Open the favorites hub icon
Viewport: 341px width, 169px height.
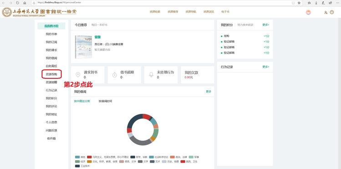tap(309, 3)
